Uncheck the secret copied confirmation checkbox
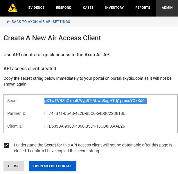Viewport: 178px width, 174px height. coord(6,145)
